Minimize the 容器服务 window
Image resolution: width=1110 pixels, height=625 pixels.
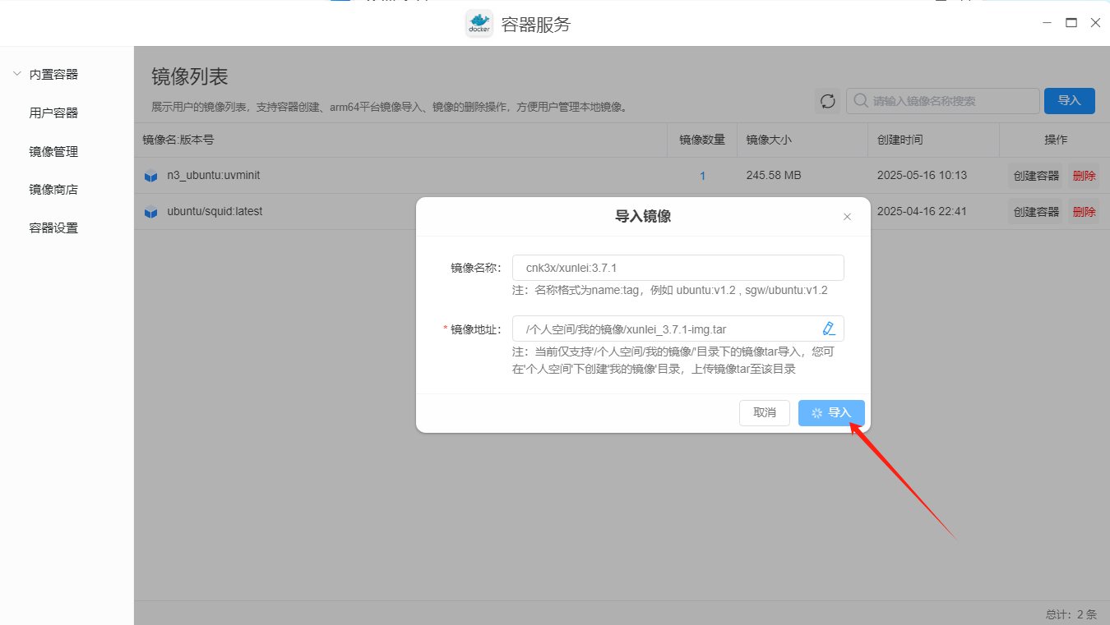click(x=1048, y=23)
